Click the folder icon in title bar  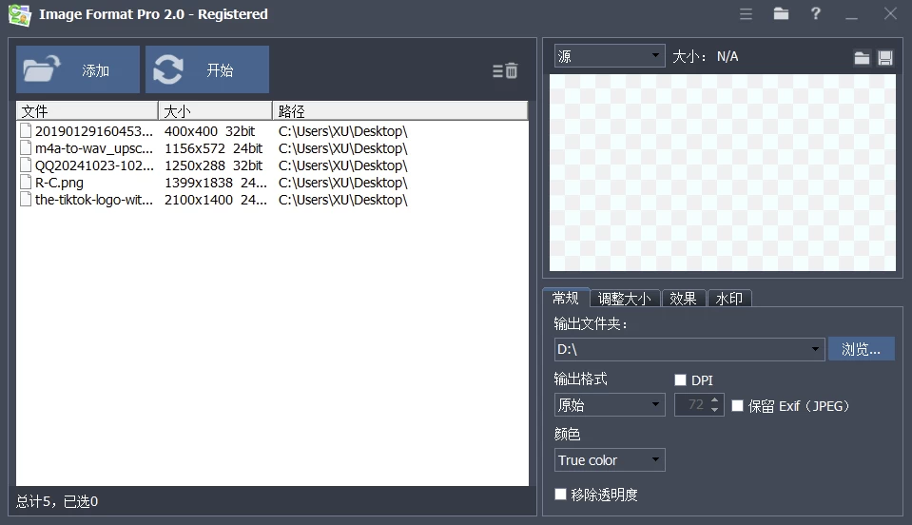click(781, 13)
